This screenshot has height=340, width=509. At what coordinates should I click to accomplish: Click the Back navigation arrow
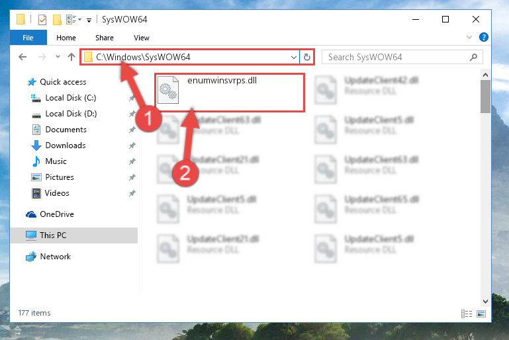point(23,57)
